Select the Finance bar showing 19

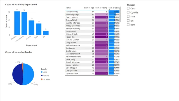pos(31,27)
